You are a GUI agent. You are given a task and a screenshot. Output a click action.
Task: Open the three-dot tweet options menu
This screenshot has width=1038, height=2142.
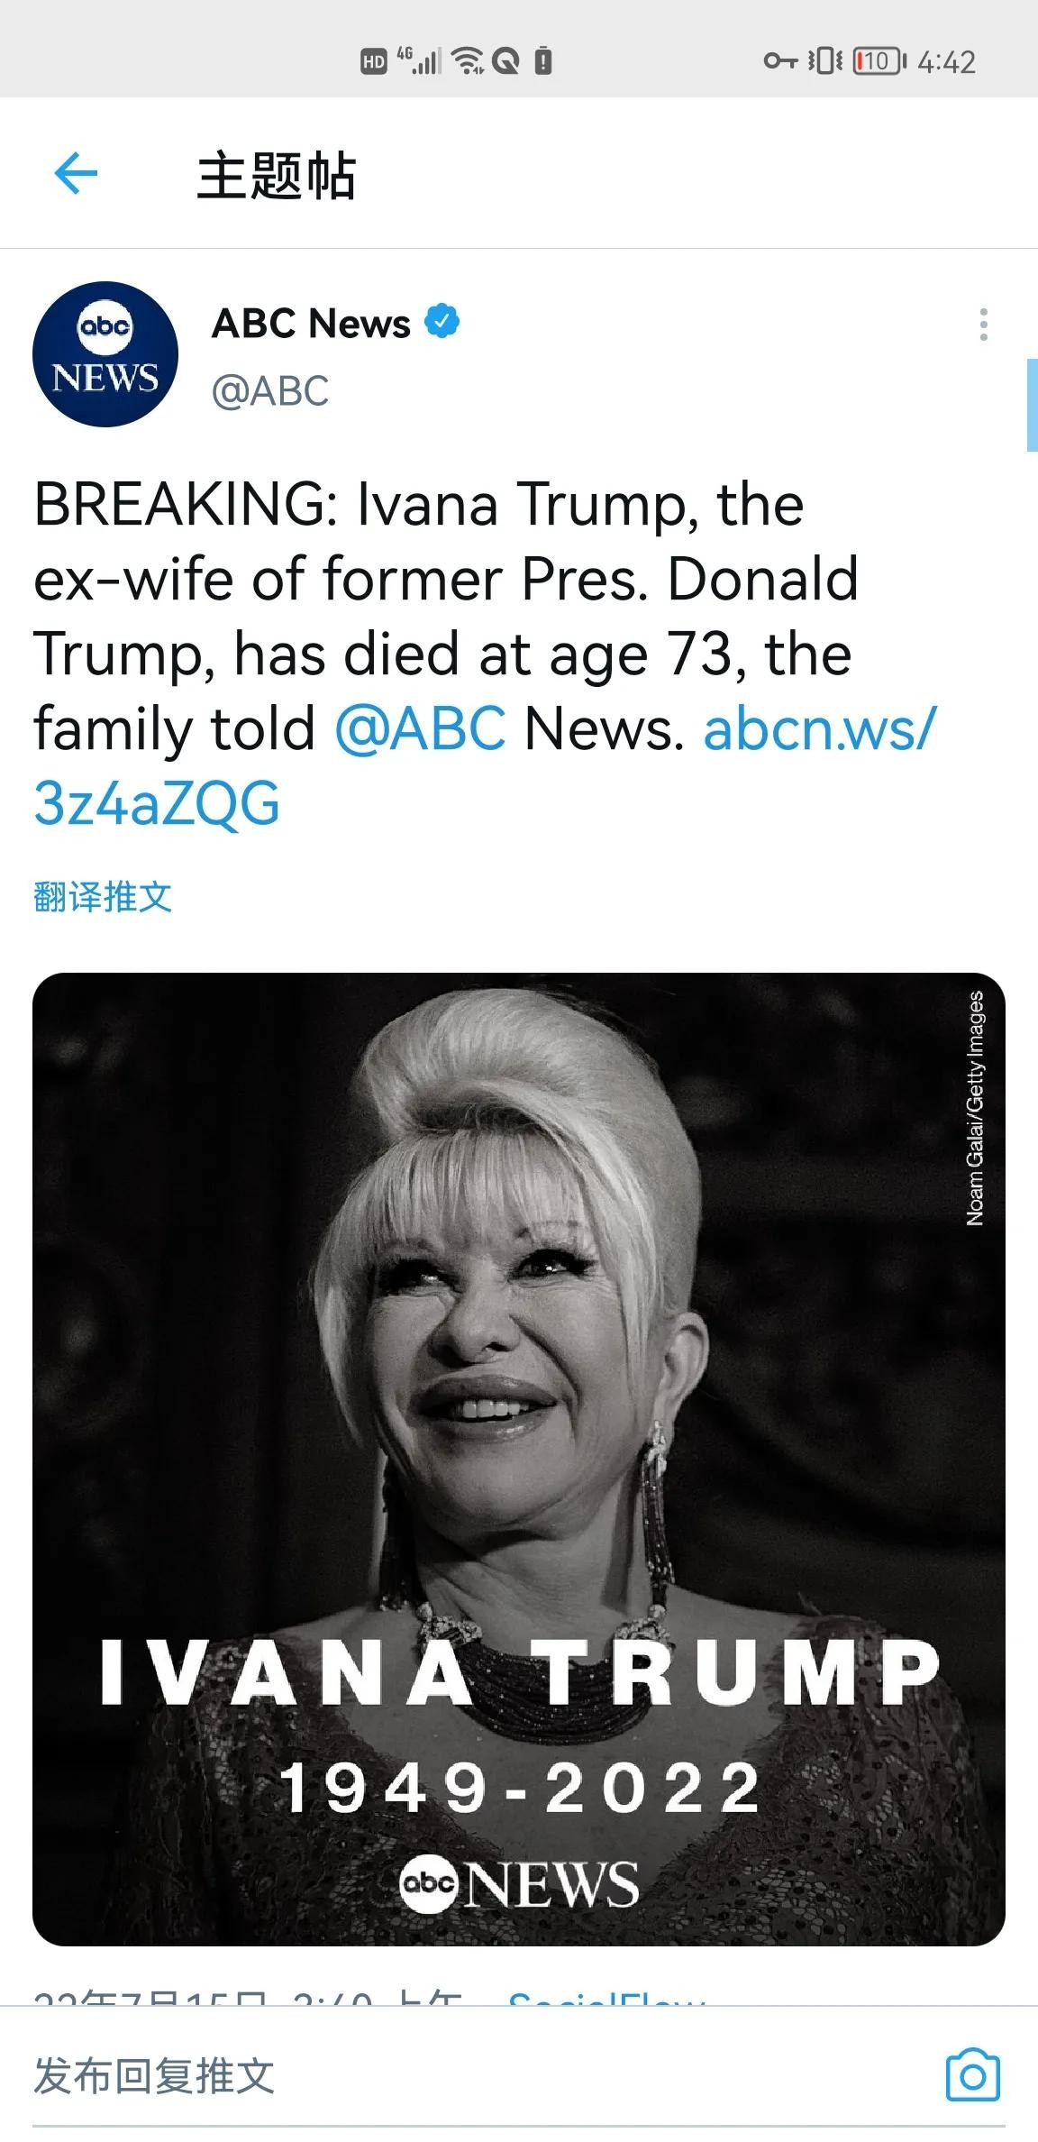coord(983,325)
